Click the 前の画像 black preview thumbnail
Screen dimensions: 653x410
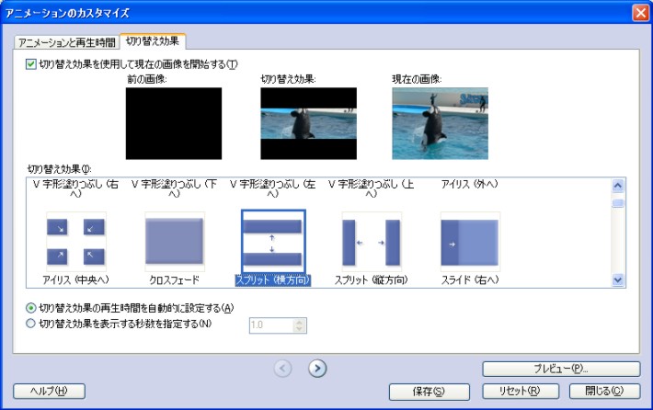pyautogui.click(x=174, y=123)
